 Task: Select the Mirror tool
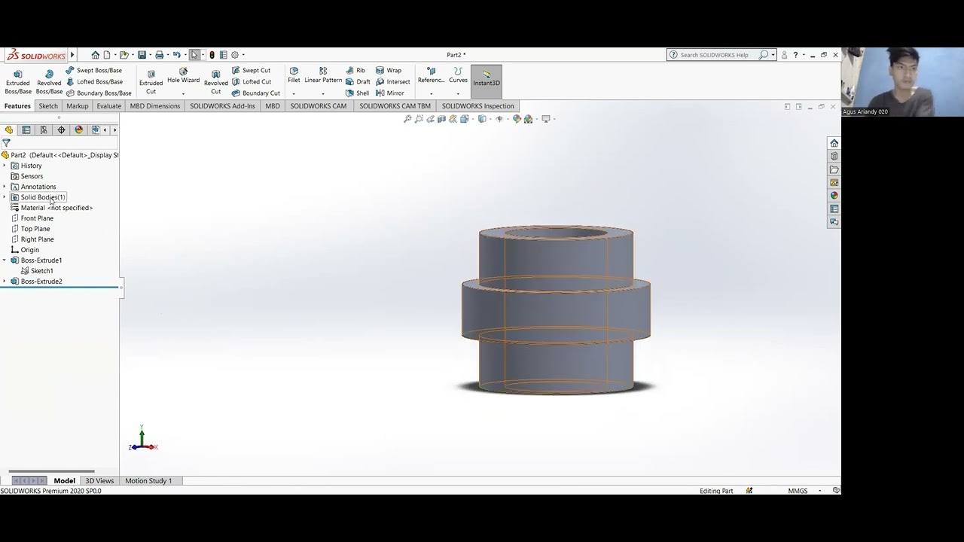pos(390,93)
